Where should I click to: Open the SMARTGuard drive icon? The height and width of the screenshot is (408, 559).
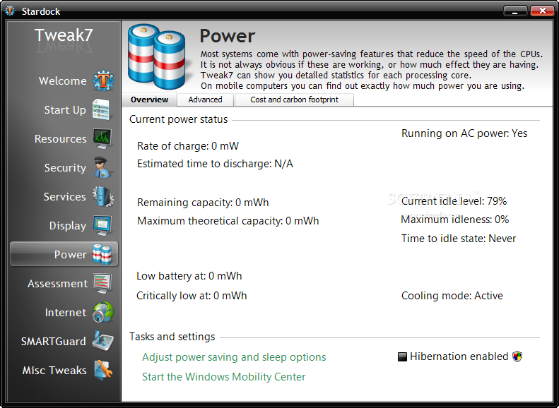pyautogui.click(x=103, y=341)
